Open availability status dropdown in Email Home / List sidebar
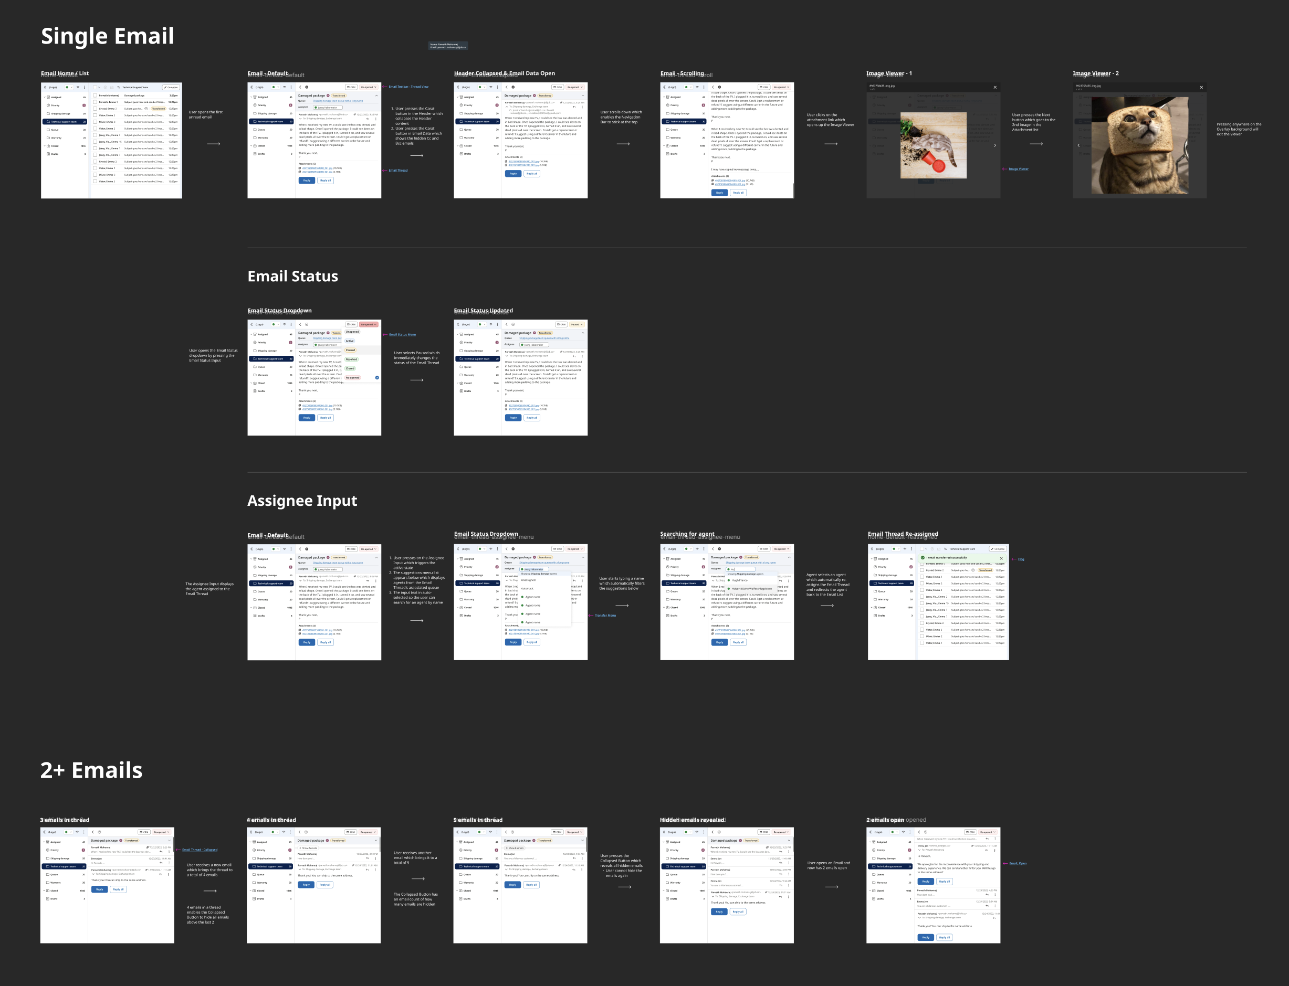1289x986 pixels. click(x=69, y=88)
